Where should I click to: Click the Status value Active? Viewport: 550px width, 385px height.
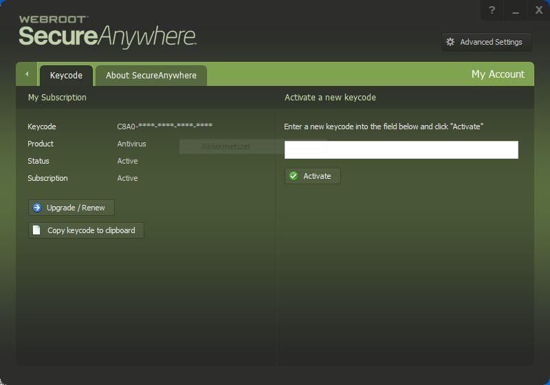pos(127,161)
